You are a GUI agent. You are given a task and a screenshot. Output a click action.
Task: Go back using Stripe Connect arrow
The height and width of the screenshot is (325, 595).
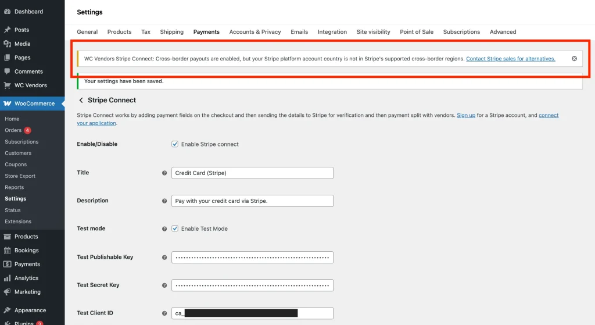pyautogui.click(x=81, y=100)
